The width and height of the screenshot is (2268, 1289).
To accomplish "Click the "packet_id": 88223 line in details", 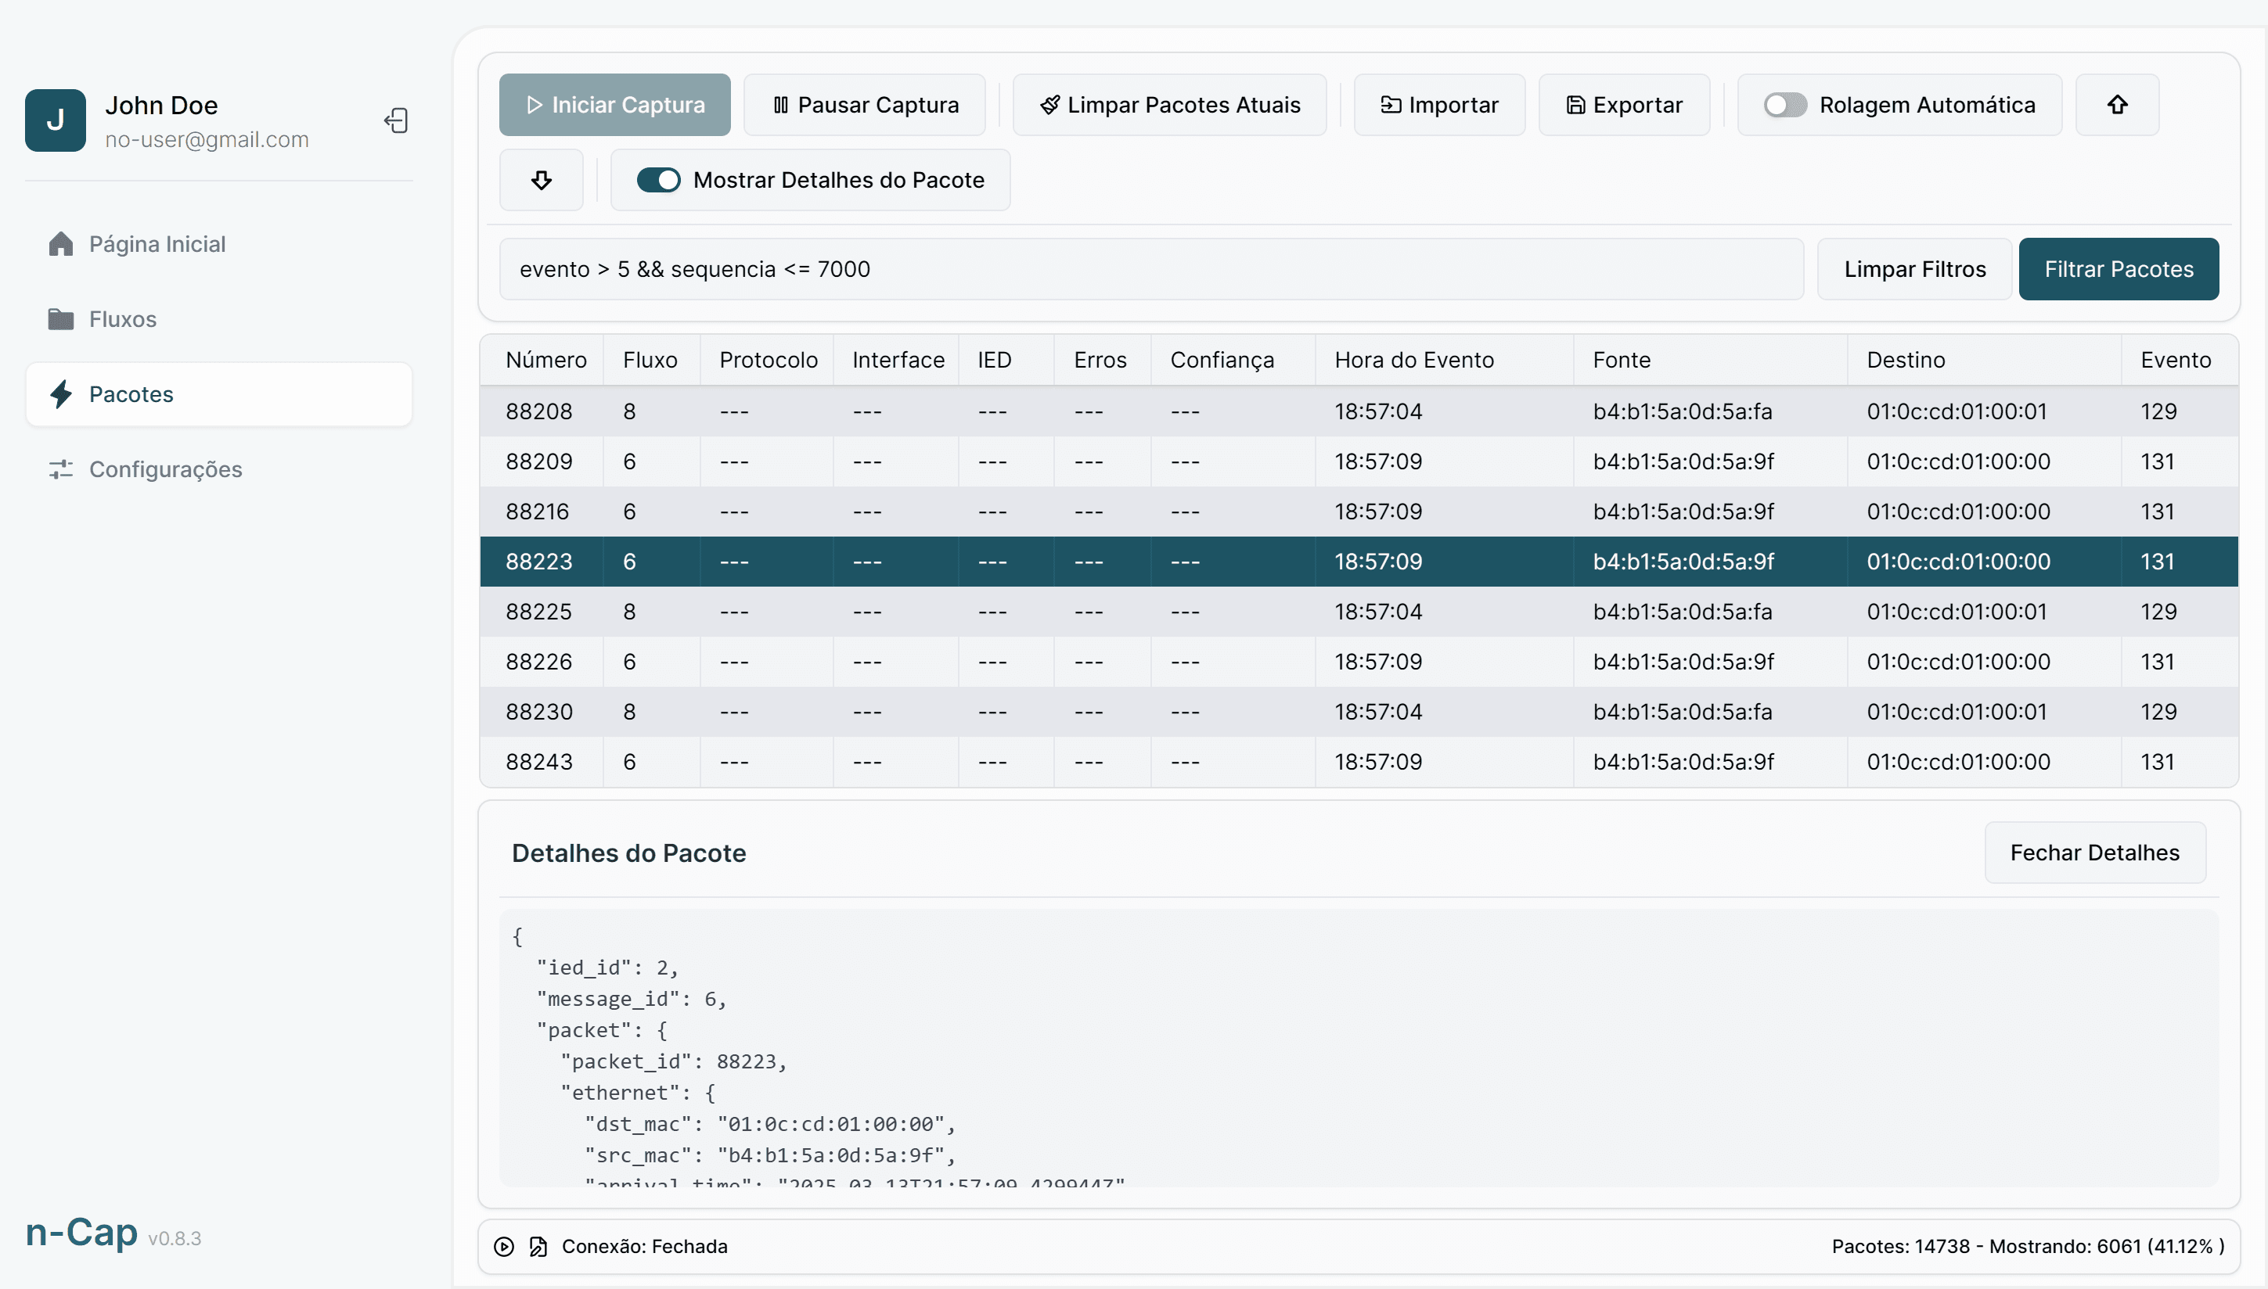I will click(x=674, y=1061).
